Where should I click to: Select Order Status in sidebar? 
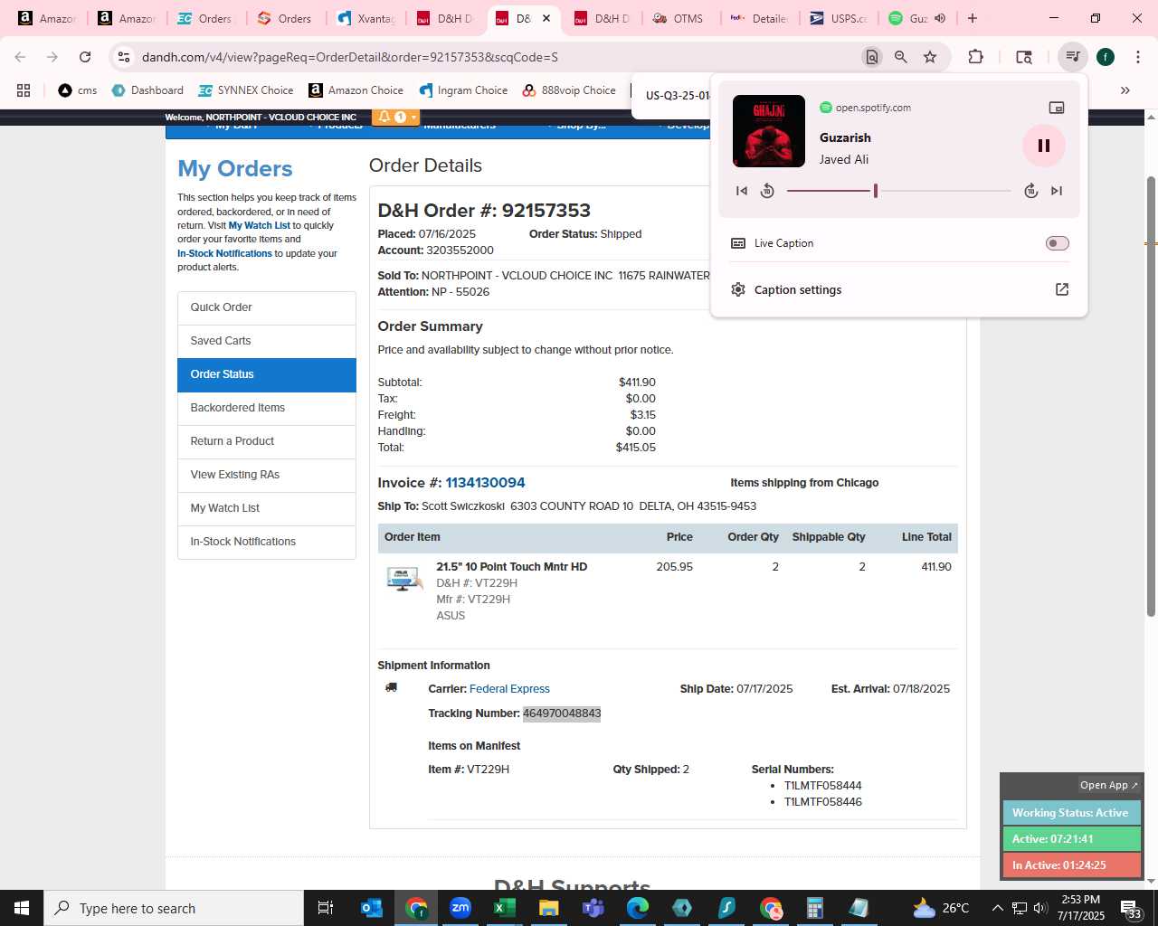pyautogui.click(x=267, y=374)
